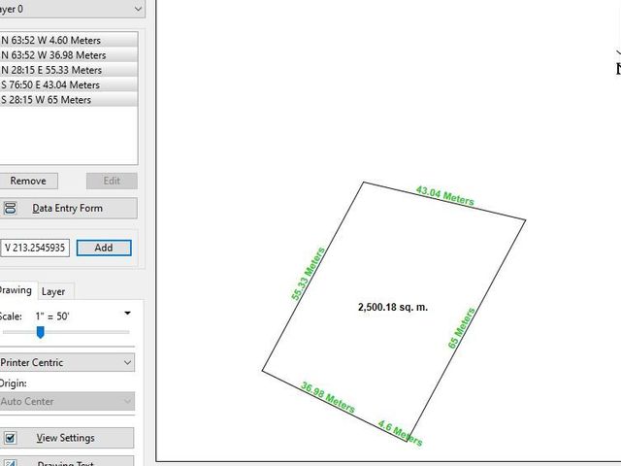Click the View Settings checkmark icon
The image size is (621, 466).
pyautogui.click(x=11, y=438)
